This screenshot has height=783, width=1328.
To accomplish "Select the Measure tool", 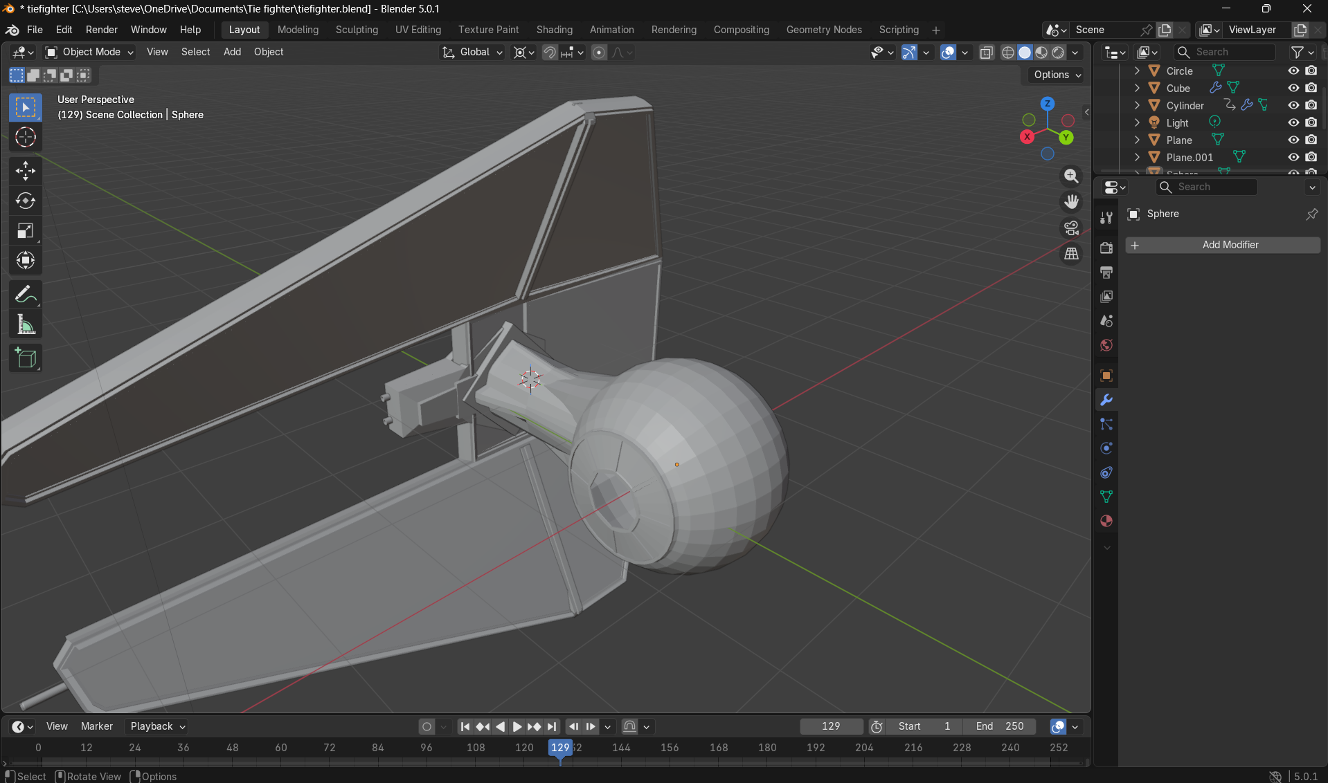I will pos(26,324).
